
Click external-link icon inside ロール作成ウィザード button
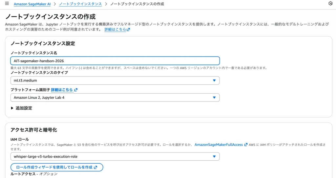95,167
